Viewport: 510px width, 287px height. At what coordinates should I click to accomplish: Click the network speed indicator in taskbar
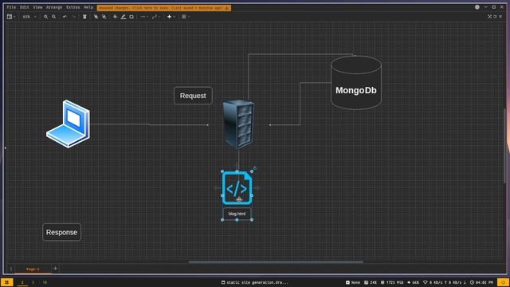(445, 282)
